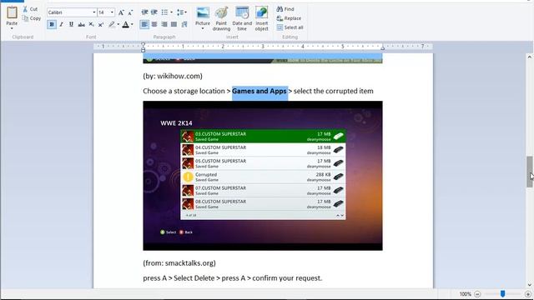This screenshot has width=534, height=300.
Task: Open the Paste options arrow
Action: (12, 28)
